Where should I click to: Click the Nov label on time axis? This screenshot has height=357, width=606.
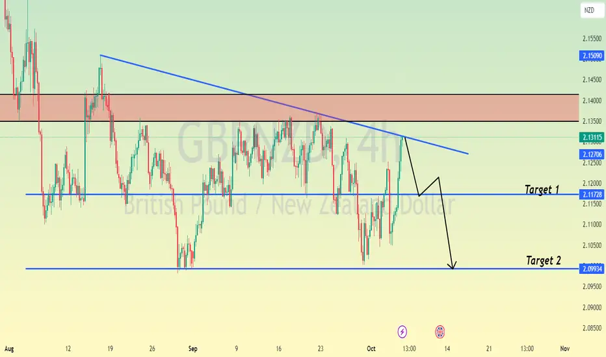(x=565, y=349)
